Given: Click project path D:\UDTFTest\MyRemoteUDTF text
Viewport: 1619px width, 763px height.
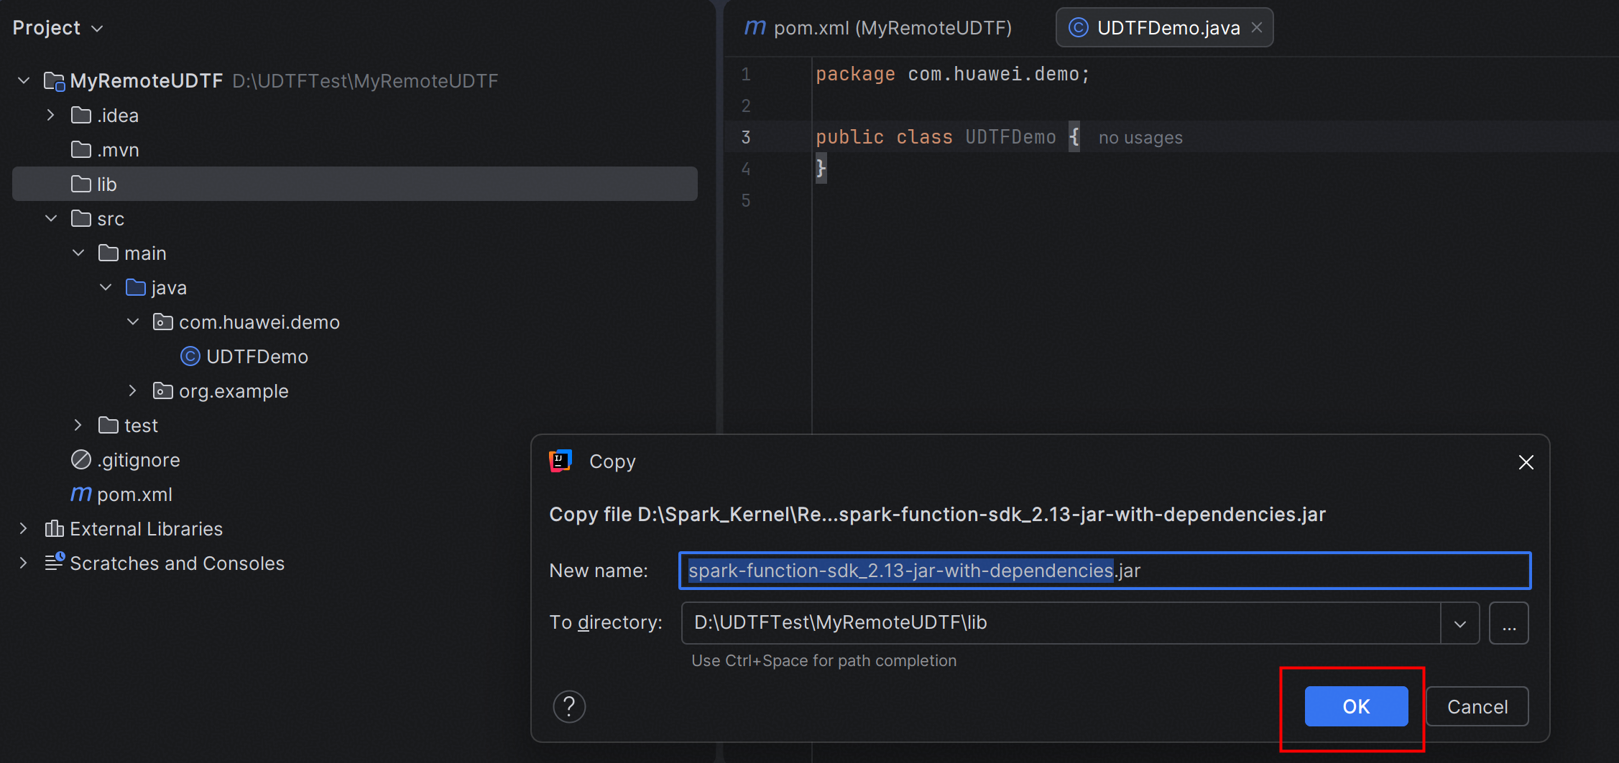Looking at the screenshot, I should click(x=365, y=81).
